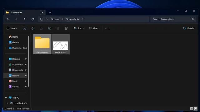Image resolution: width=200 pixels, height=112 pixels.
Task: Unpin Desktop using its pin icon
Action: click(x=26, y=59)
